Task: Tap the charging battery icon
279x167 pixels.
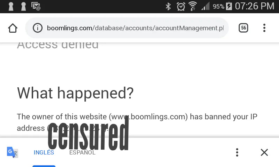Action: (229, 6)
